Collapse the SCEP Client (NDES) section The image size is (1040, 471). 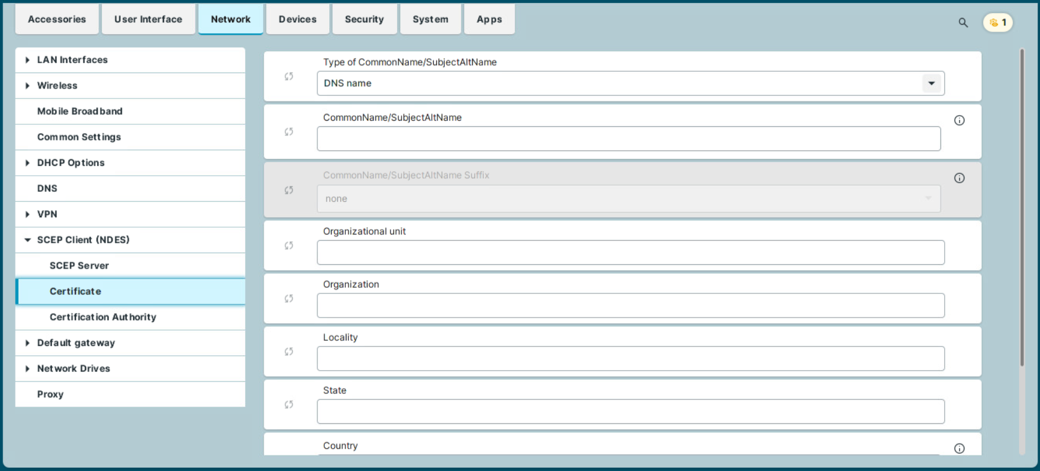(28, 240)
